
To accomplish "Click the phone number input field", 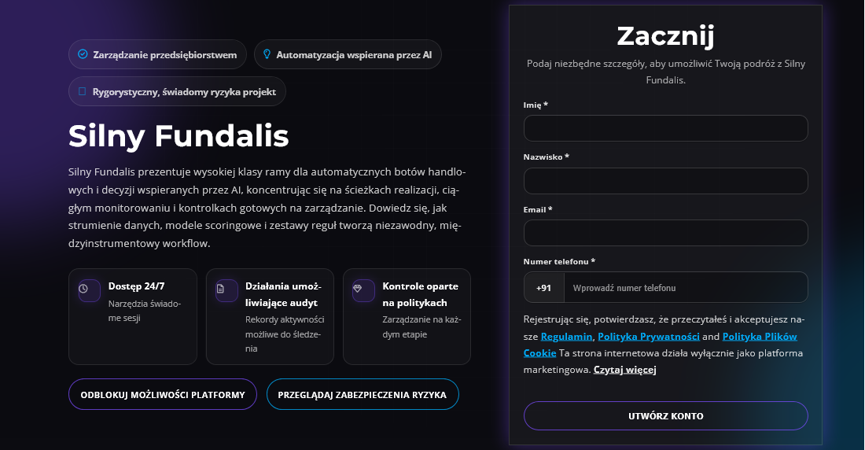I will click(684, 288).
